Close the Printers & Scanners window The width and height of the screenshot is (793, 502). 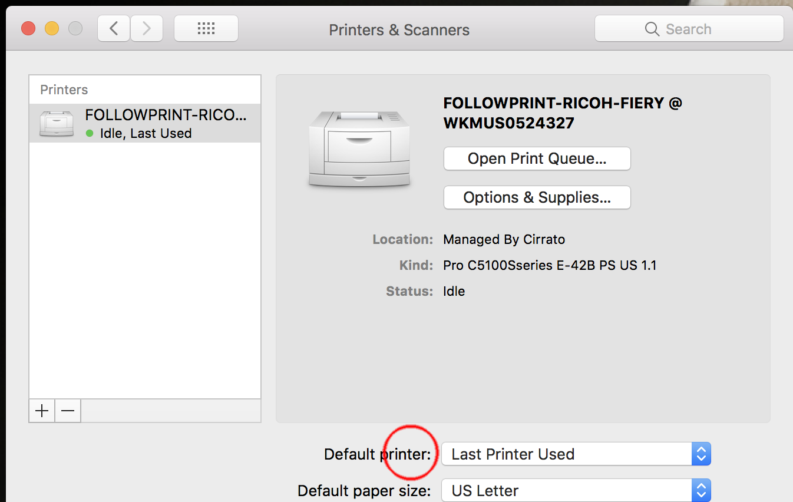(28, 28)
